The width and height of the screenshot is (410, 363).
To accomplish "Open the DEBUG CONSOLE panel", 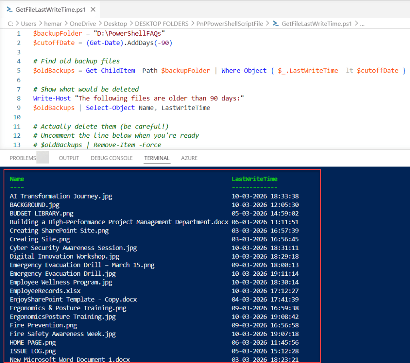I will pos(111,158).
